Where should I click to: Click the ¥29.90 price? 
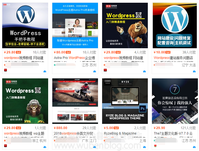(x=159, y=128)
